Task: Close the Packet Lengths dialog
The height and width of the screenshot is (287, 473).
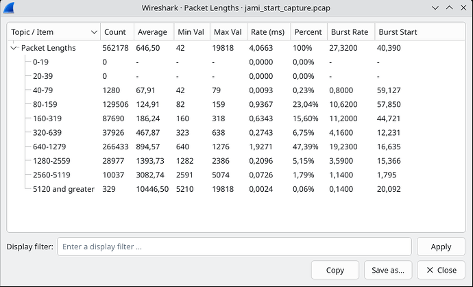Action: [x=441, y=270]
